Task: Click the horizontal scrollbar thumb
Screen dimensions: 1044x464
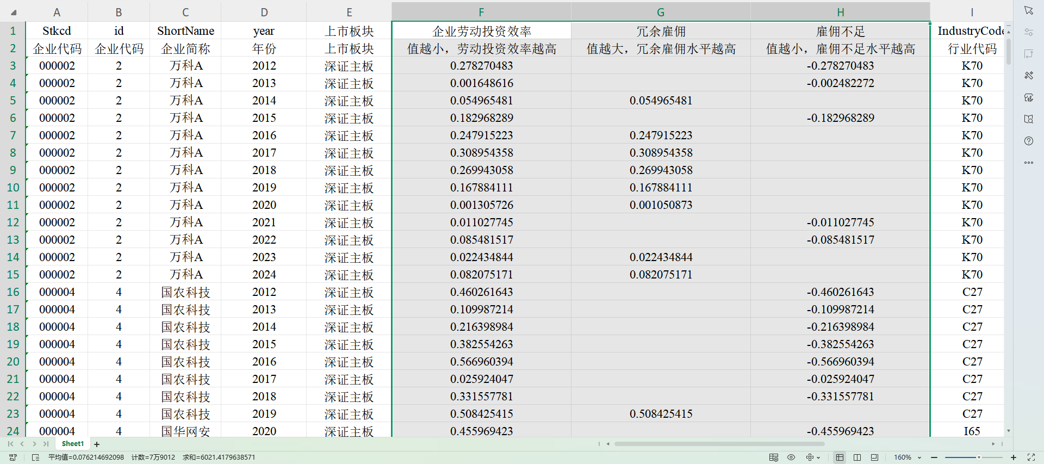Action: tap(719, 444)
